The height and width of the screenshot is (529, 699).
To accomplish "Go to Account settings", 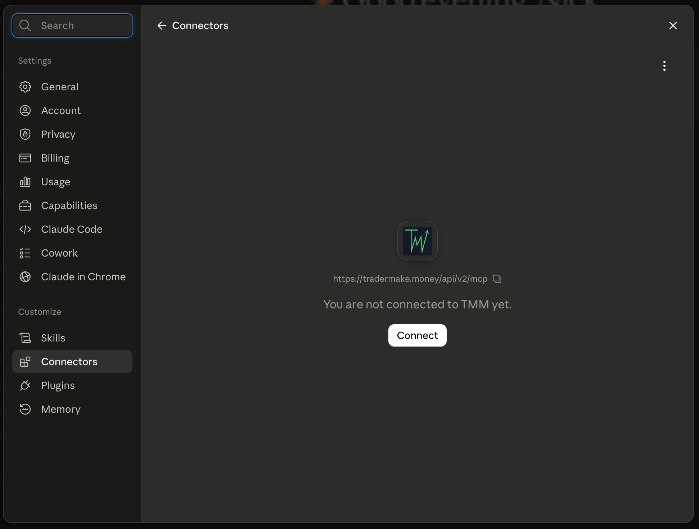I will [72, 110].
